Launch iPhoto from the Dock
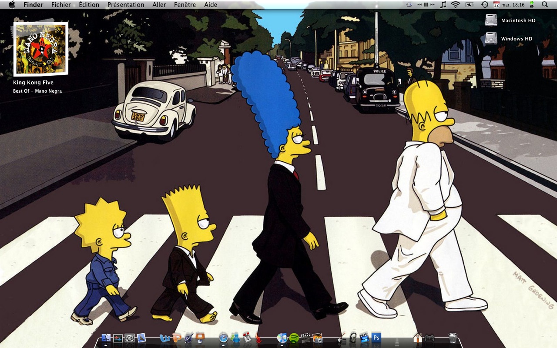Viewport: 557px width, 348px height. 318,338
